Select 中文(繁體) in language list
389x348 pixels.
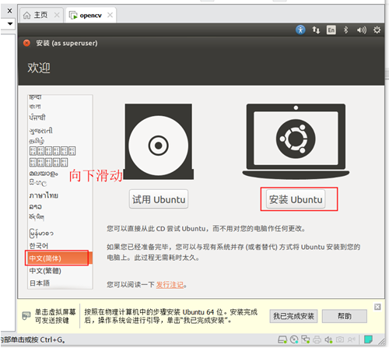[x=60, y=271]
